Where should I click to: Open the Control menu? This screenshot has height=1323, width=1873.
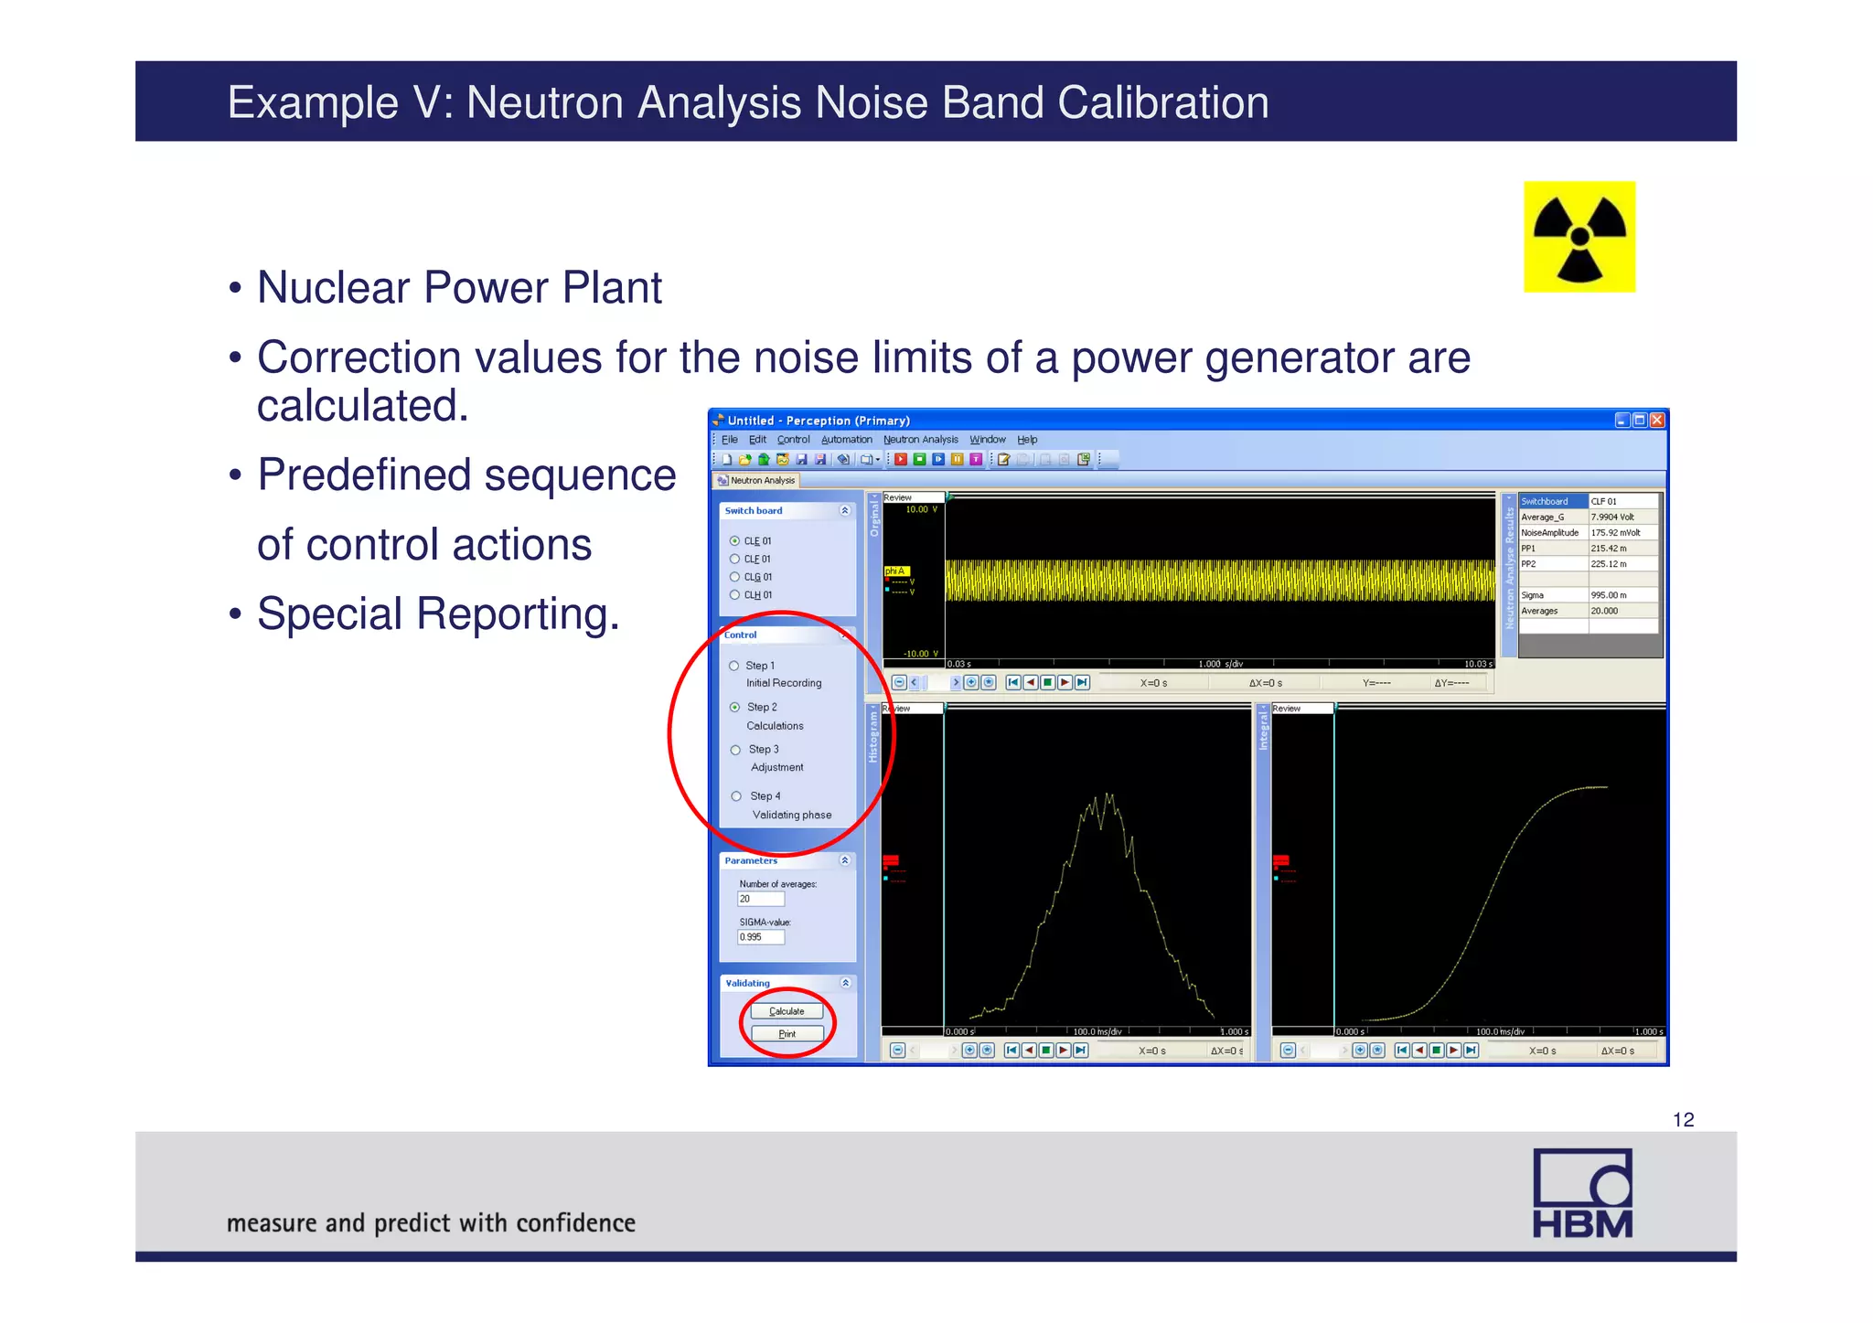[793, 440]
